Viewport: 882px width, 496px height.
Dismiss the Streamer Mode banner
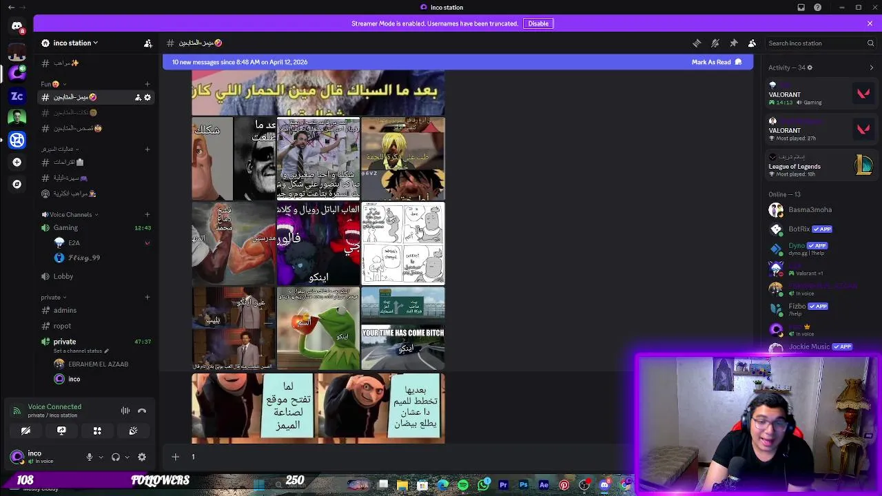[870, 23]
